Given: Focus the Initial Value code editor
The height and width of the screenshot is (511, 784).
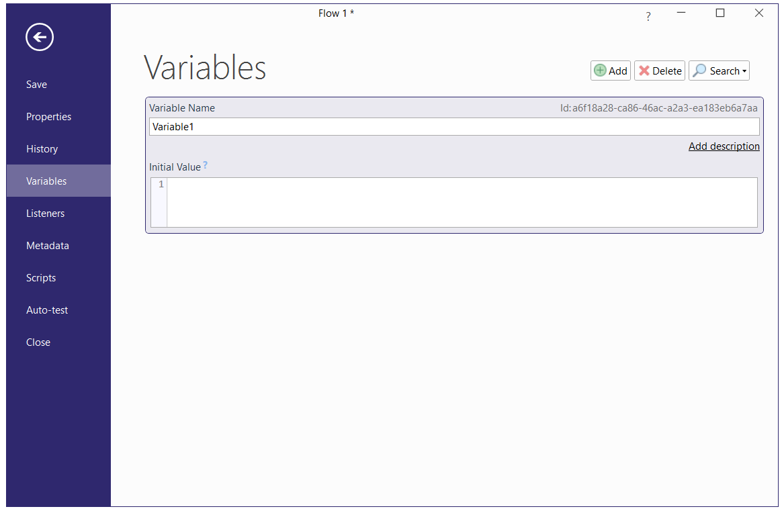Looking at the screenshot, I should (x=461, y=202).
